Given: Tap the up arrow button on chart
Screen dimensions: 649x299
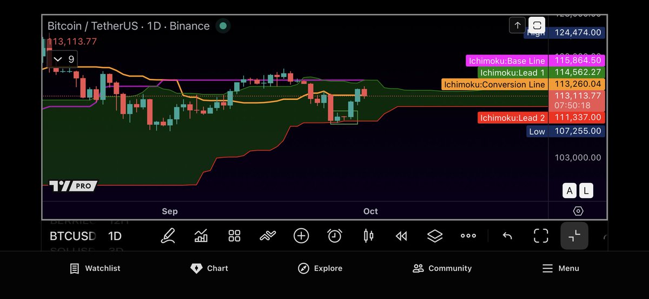Looking at the screenshot, I should point(518,25).
